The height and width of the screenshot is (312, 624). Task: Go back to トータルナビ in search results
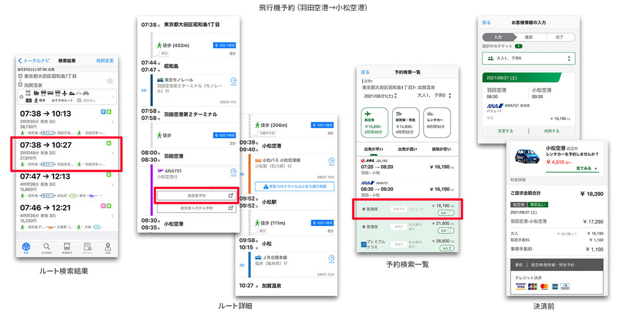33,61
